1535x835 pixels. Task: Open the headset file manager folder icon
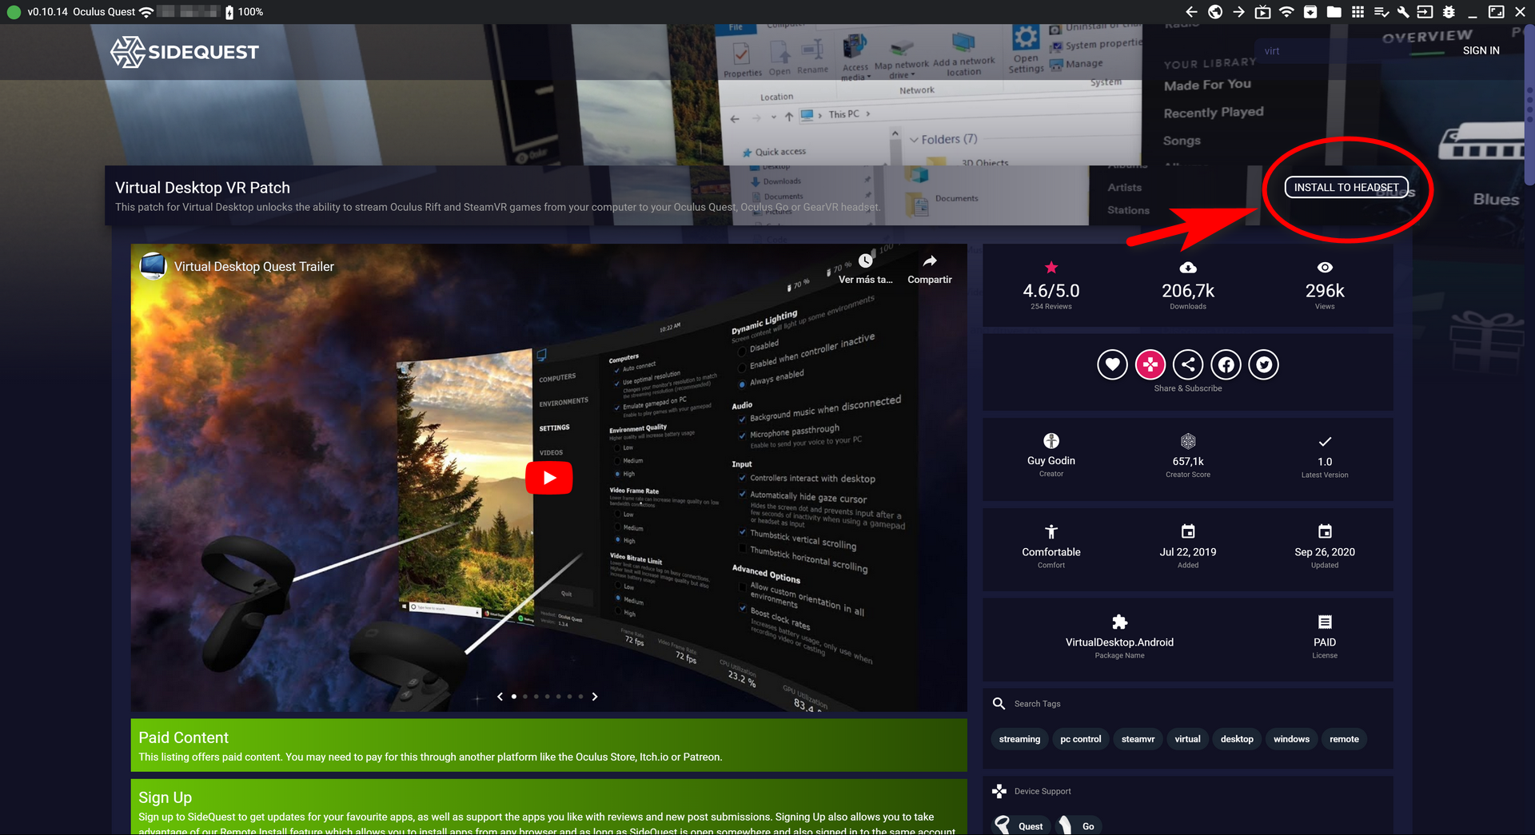coord(1334,12)
